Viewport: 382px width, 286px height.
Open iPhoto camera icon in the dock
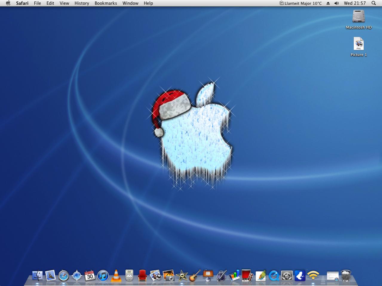(x=169, y=276)
